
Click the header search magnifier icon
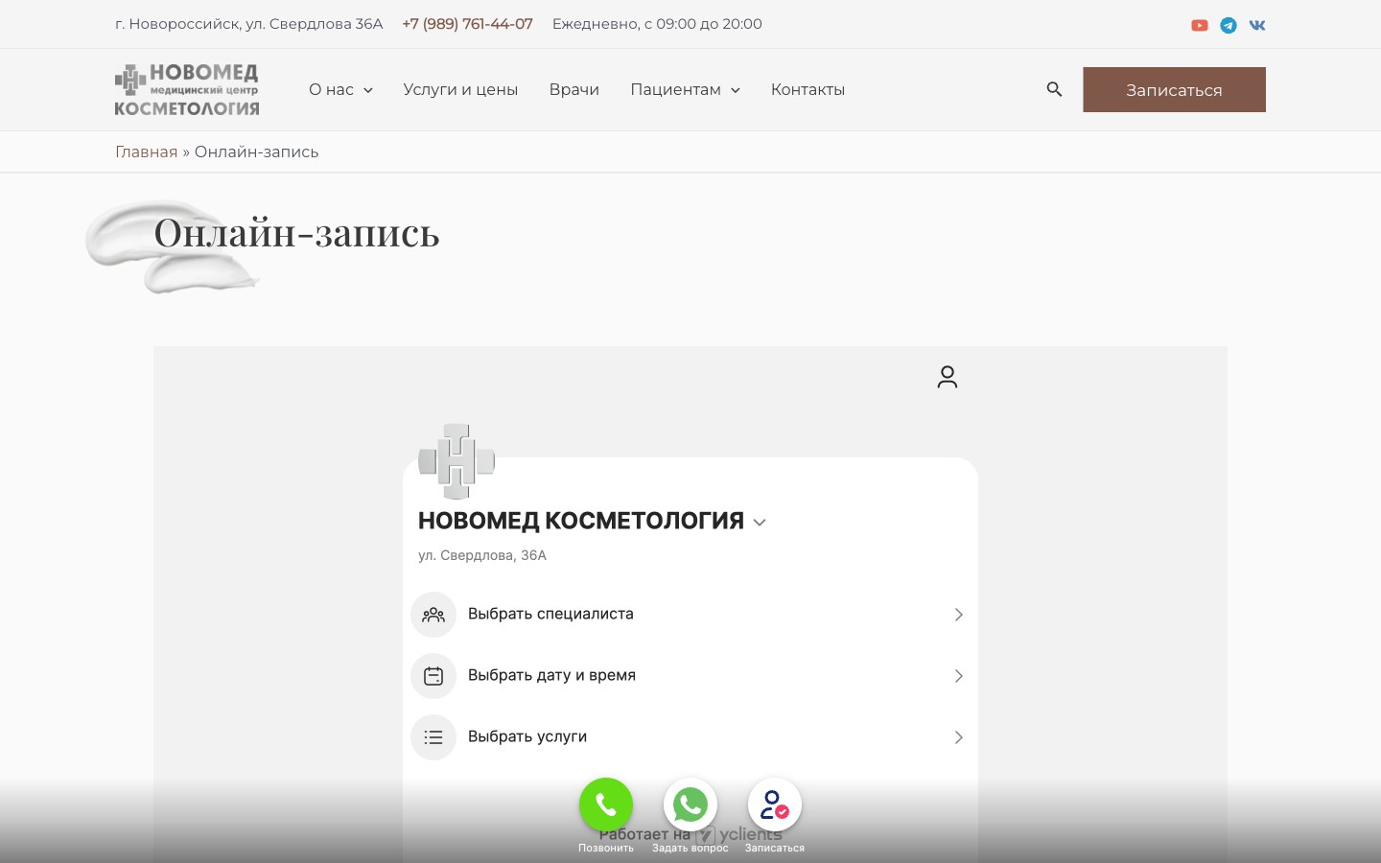pyautogui.click(x=1054, y=89)
